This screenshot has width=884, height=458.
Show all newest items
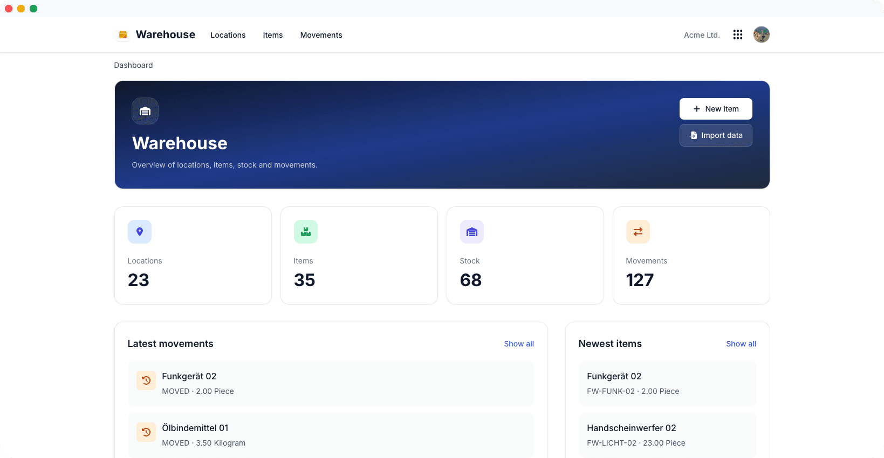coord(741,344)
